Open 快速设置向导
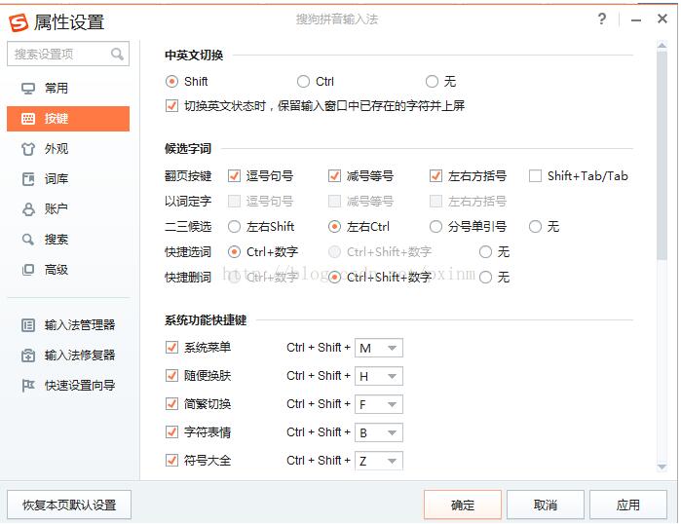Viewport: 681px width, 524px height. (x=68, y=385)
